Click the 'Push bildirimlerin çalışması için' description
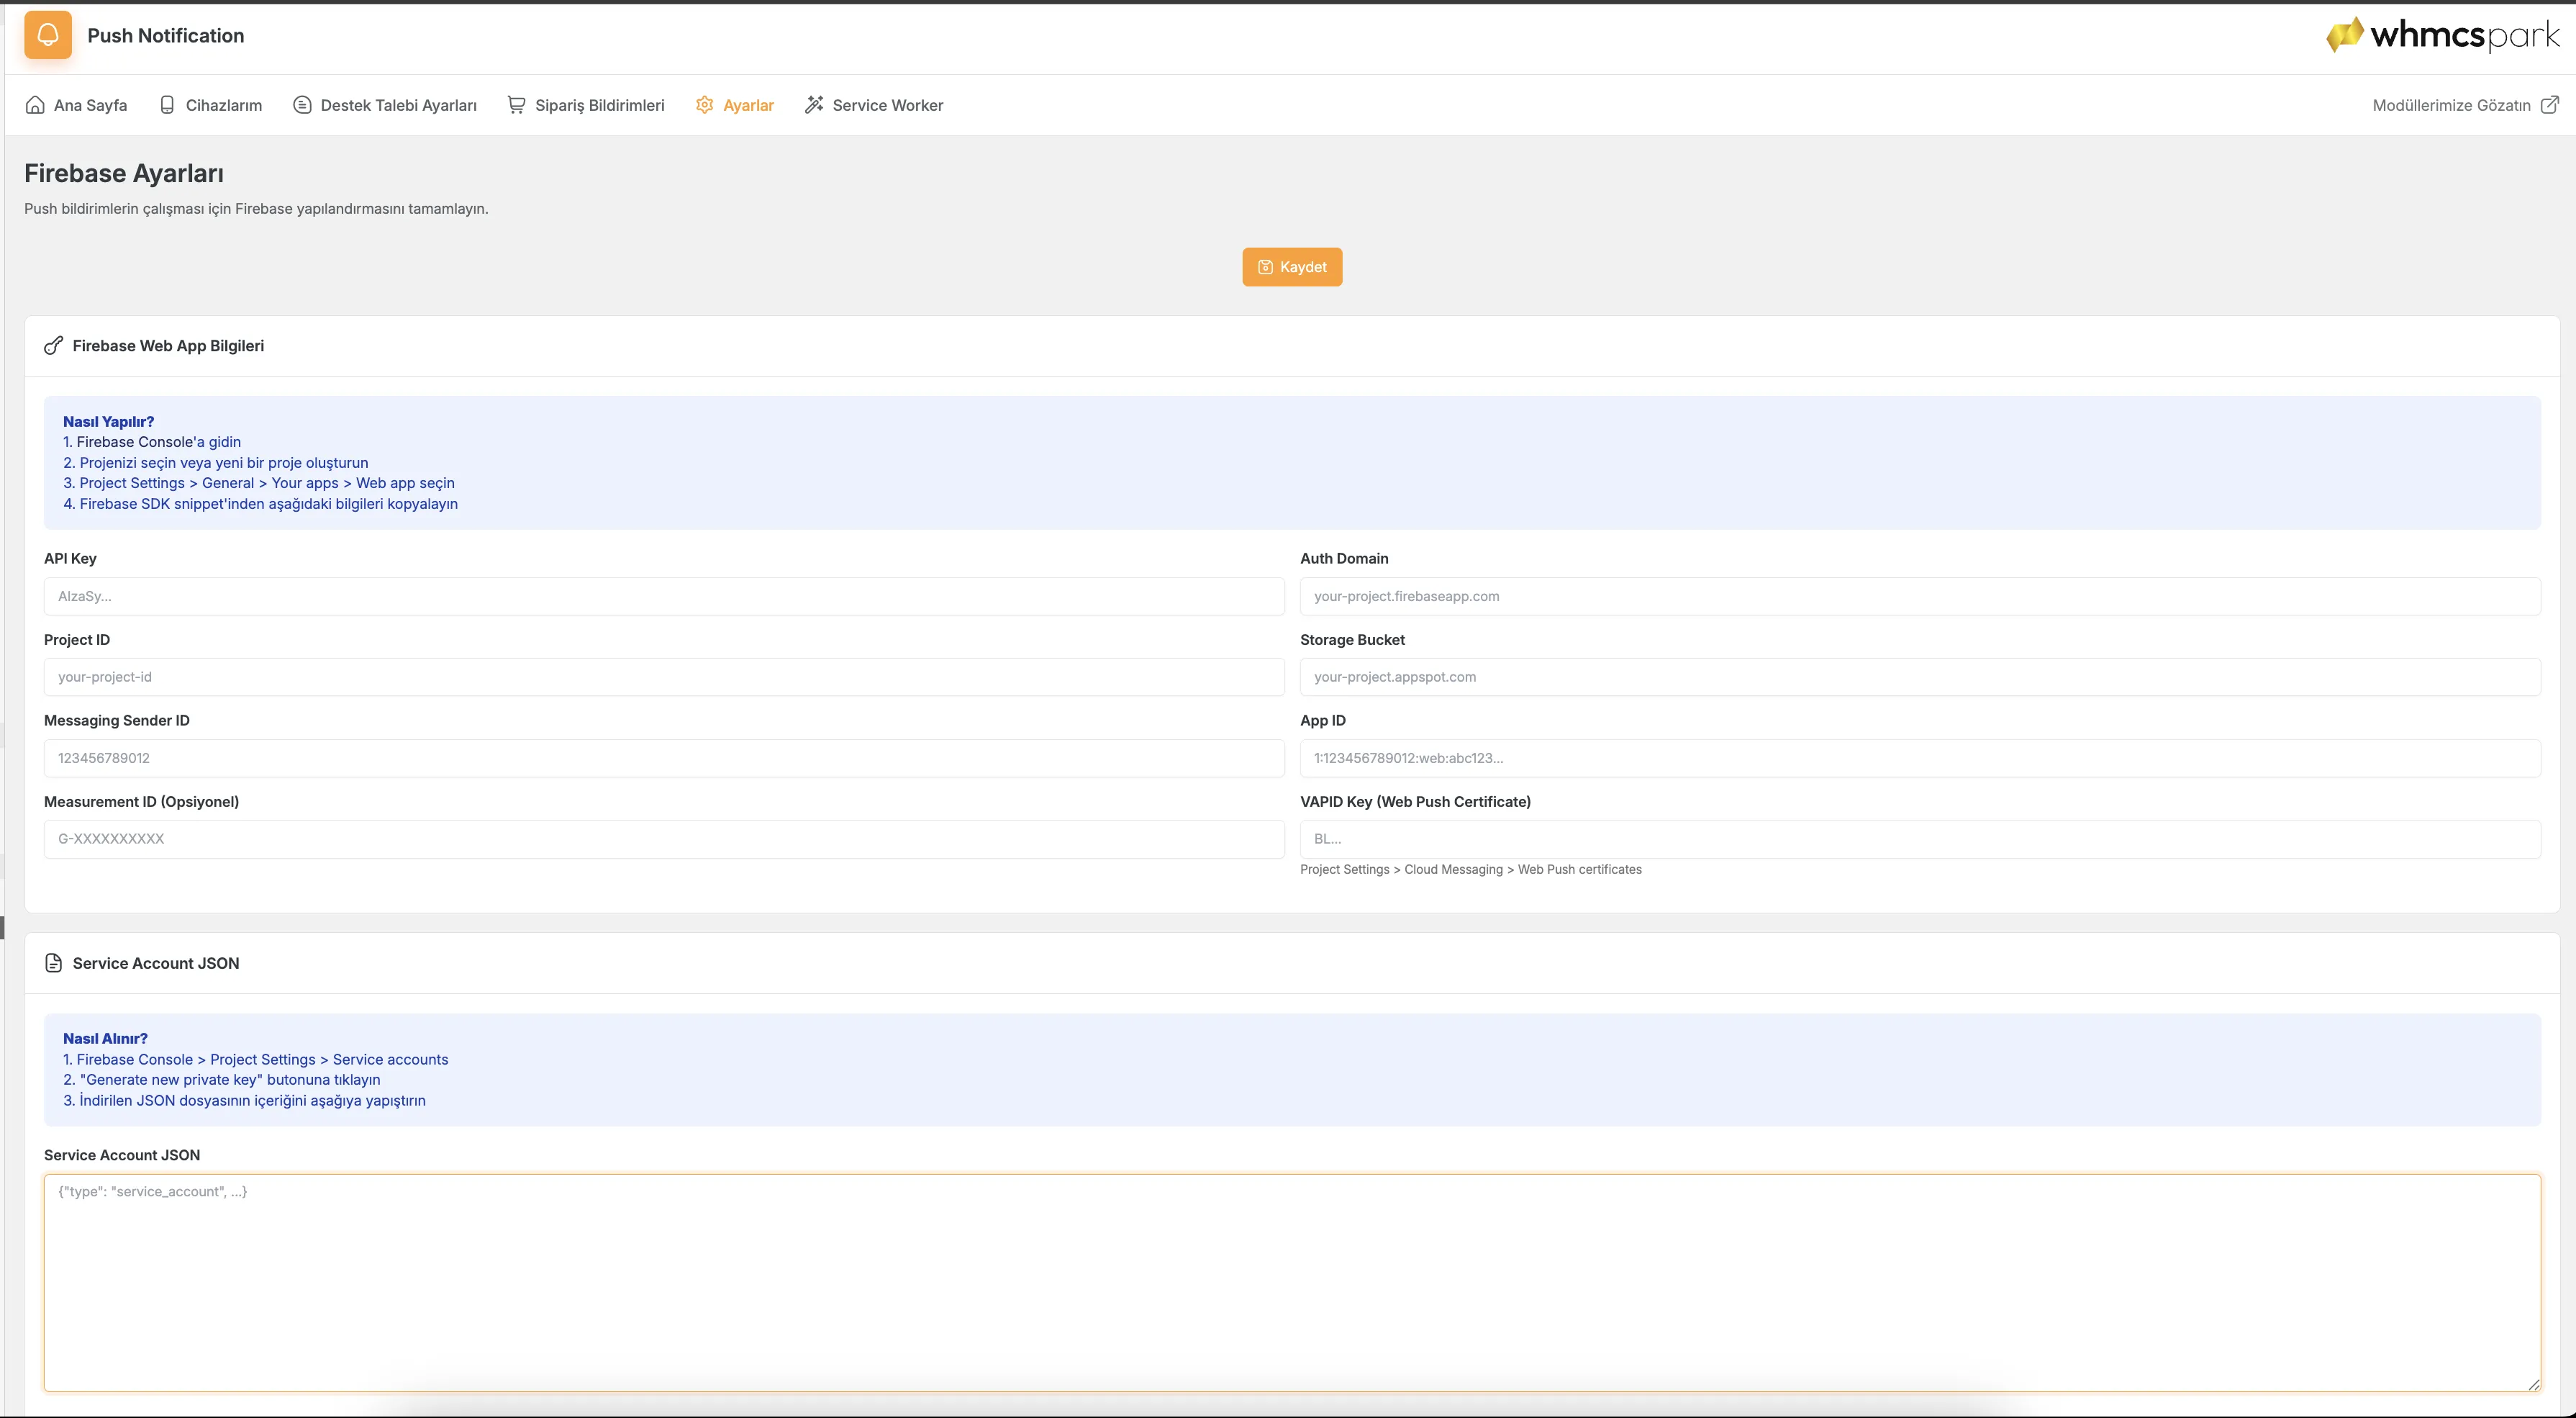 (256, 209)
